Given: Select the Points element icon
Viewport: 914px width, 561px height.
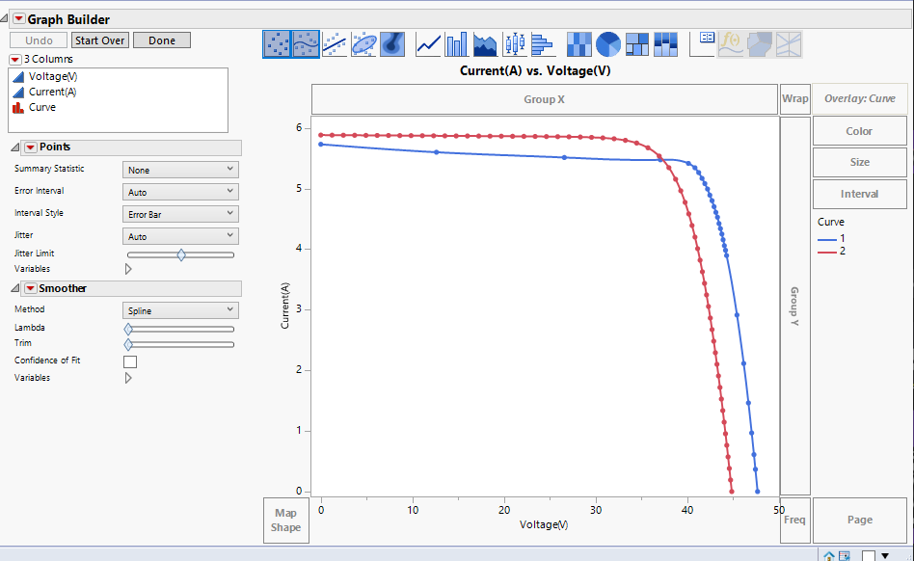Looking at the screenshot, I should pos(277,44).
